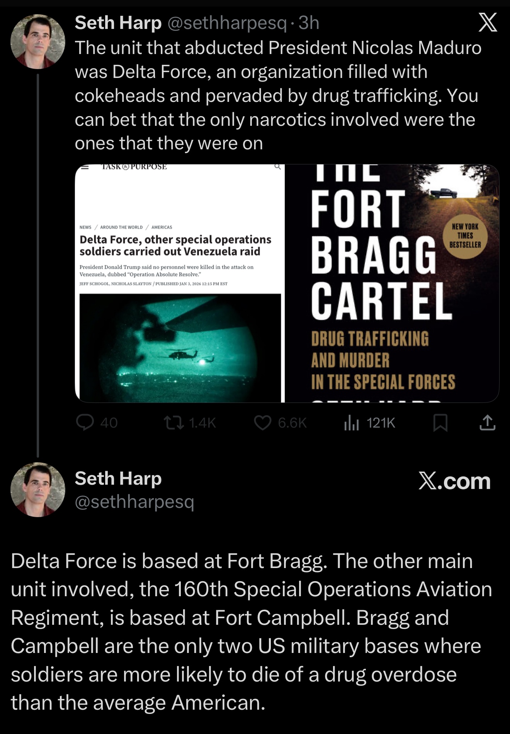Screen dimensions: 510x734
Task: Open the Task & Purpose article screenshot
Action: coord(180,283)
